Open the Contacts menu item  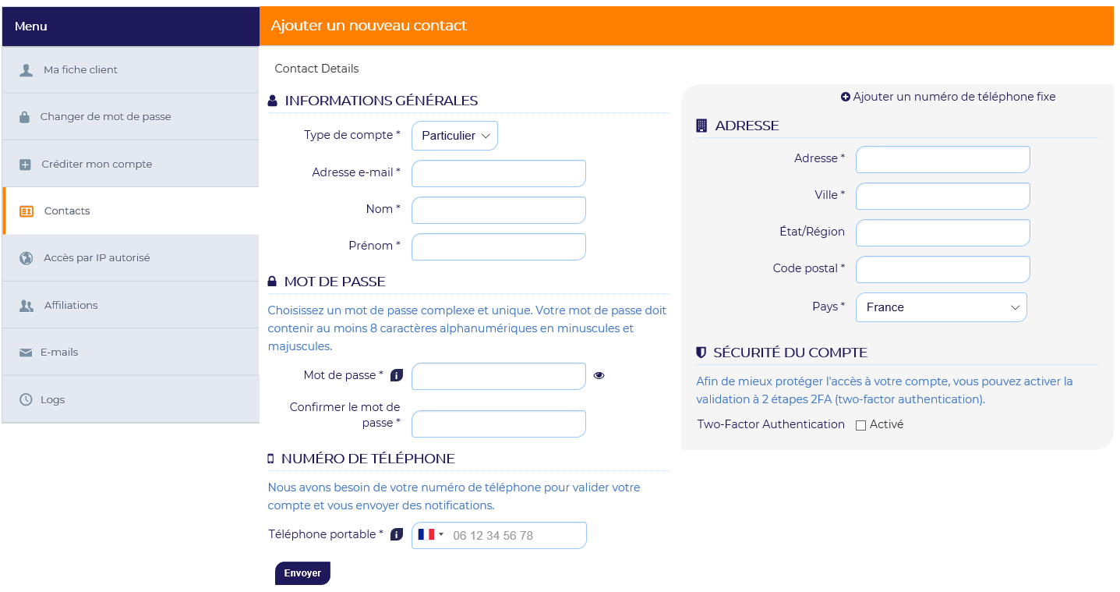(x=131, y=211)
